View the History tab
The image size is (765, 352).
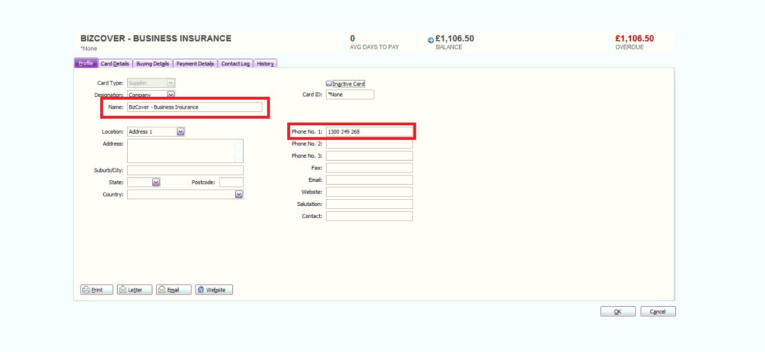(x=265, y=63)
